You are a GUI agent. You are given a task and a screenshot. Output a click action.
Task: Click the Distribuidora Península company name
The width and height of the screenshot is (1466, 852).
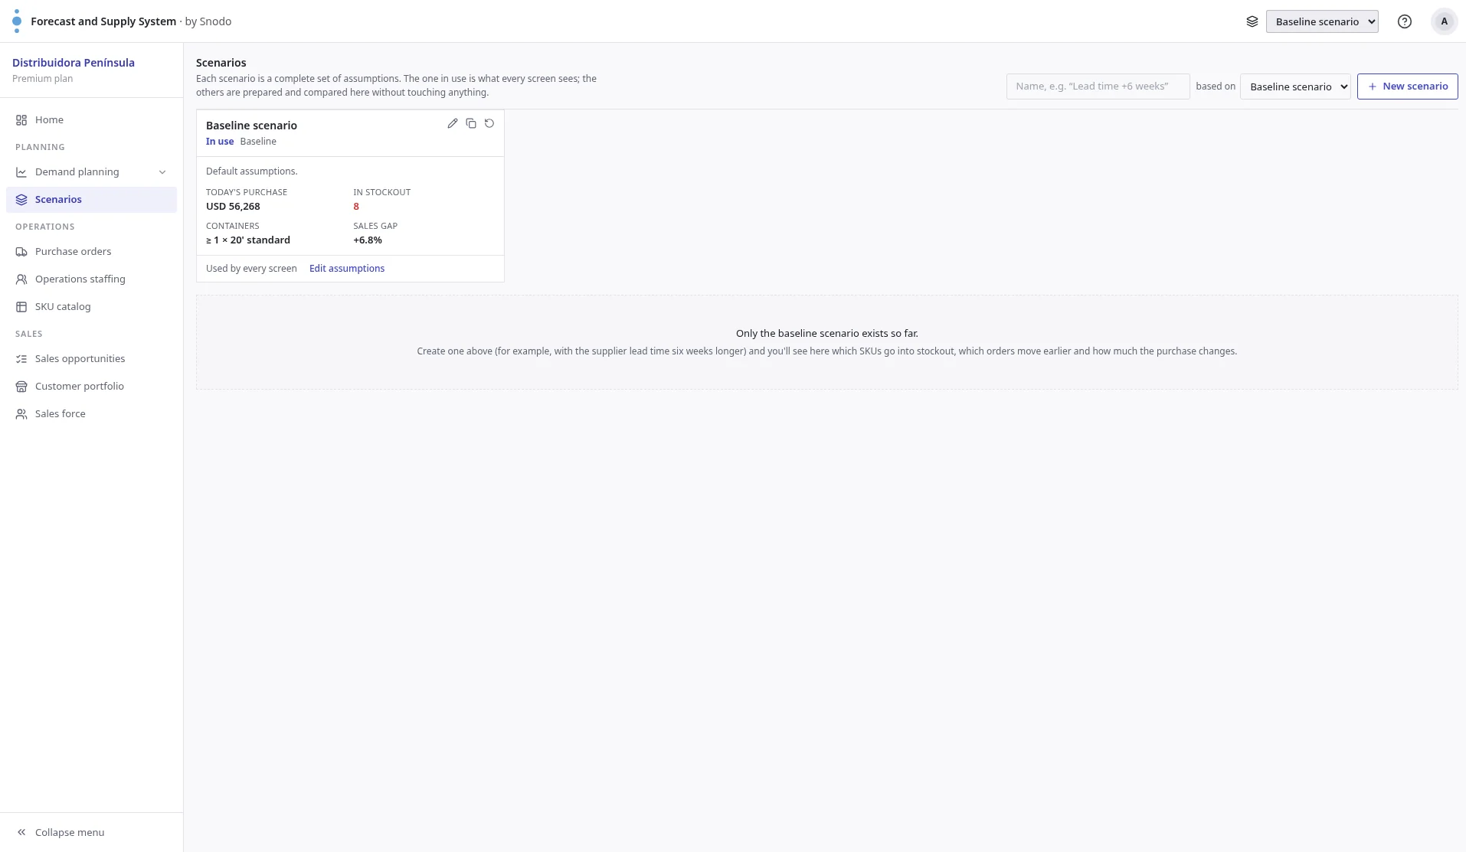click(74, 63)
